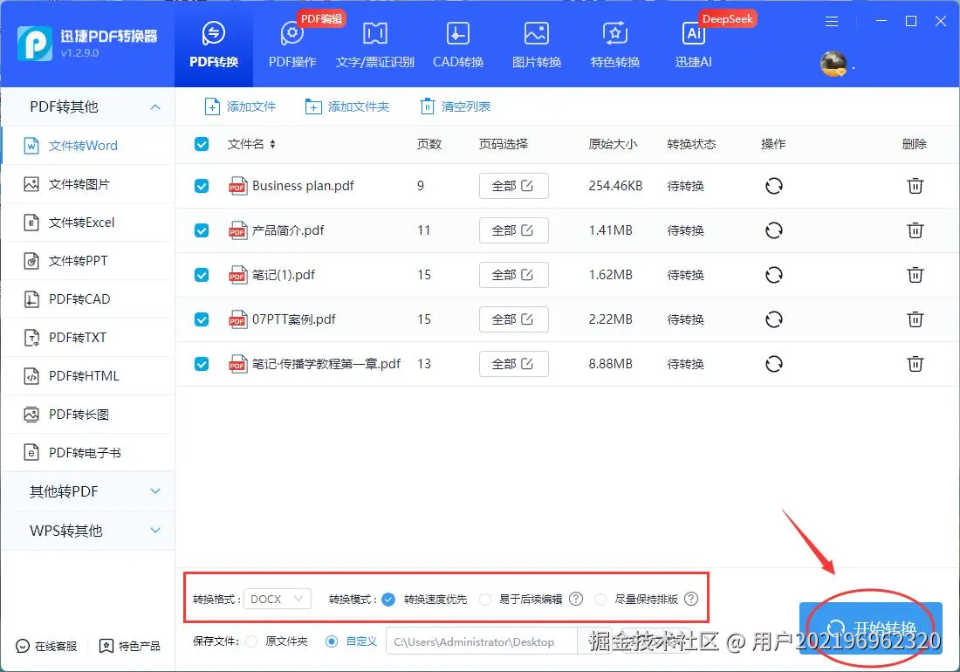Screen dimensions: 960x672
Task: Choose pages 全部 for 笔记(1).pdf
Action: (x=514, y=276)
